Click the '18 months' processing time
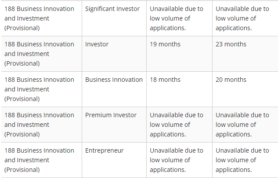This screenshot has width=278, height=178. click(x=165, y=80)
